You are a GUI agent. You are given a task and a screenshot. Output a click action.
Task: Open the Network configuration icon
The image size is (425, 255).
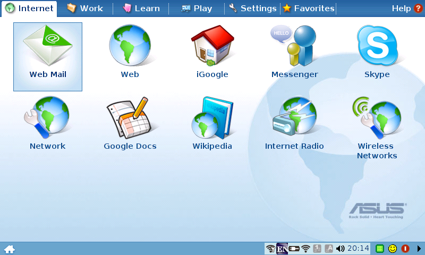click(x=47, y=123)
